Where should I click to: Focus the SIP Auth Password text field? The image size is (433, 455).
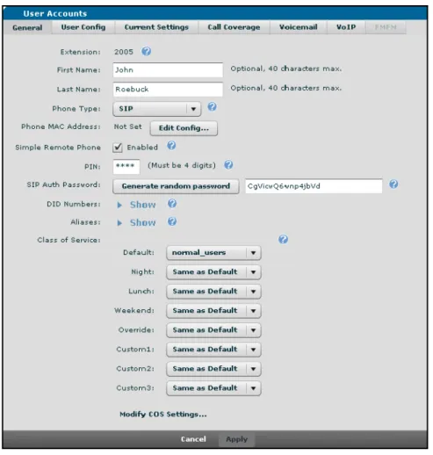pyautogui.click(x=314, y=186)
